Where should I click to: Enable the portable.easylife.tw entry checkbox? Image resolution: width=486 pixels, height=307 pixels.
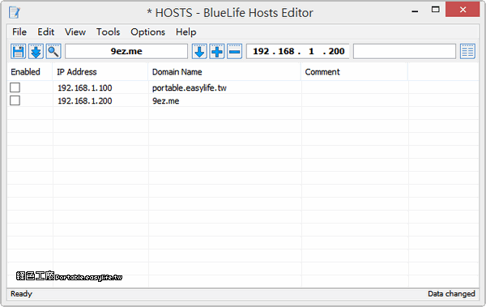pos(15,87)
